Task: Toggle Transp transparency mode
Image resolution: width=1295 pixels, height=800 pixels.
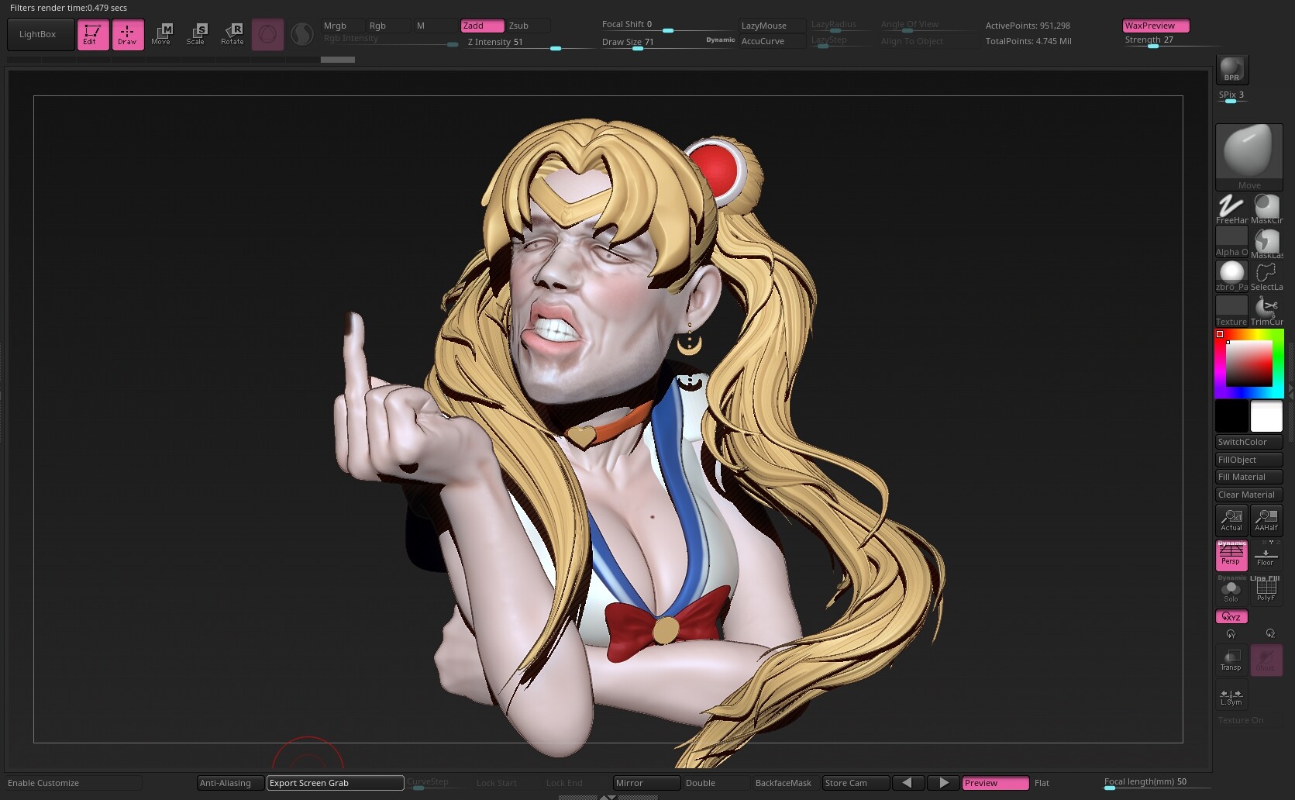Action: 1231,660
